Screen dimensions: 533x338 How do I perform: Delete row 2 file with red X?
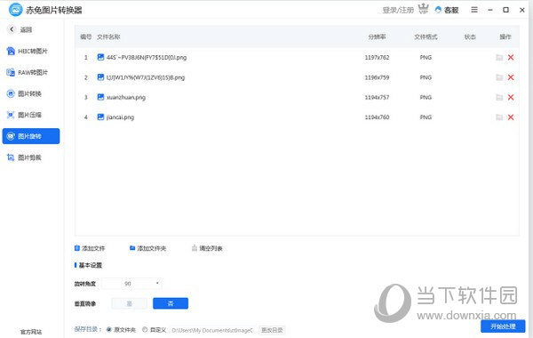coord(511,77)
